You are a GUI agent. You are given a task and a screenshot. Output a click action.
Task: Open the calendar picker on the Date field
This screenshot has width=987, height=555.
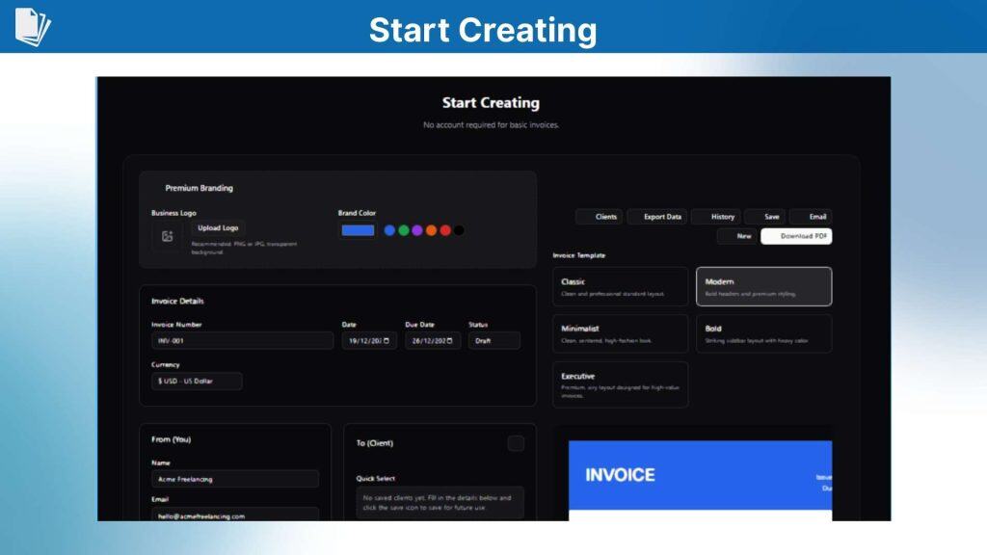388,339
